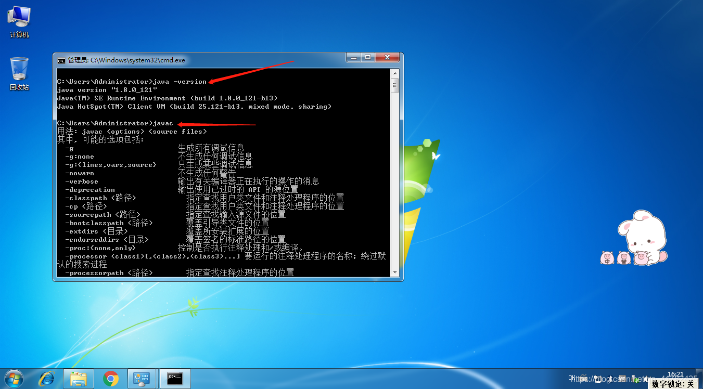The image size is (703, 389).
Task: Click the cmd scrollbar down arrow
Action: 394,273
